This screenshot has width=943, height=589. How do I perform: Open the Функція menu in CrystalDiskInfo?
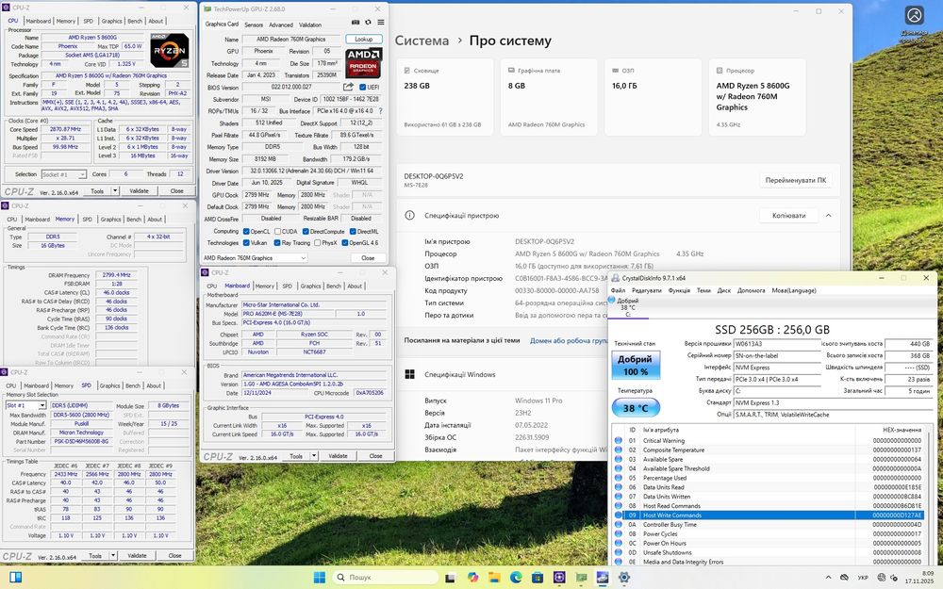pyautogui.click(x=678, y=290)
